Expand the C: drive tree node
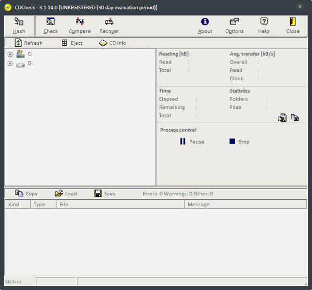The image size is (312, 290). pos(10,54)
